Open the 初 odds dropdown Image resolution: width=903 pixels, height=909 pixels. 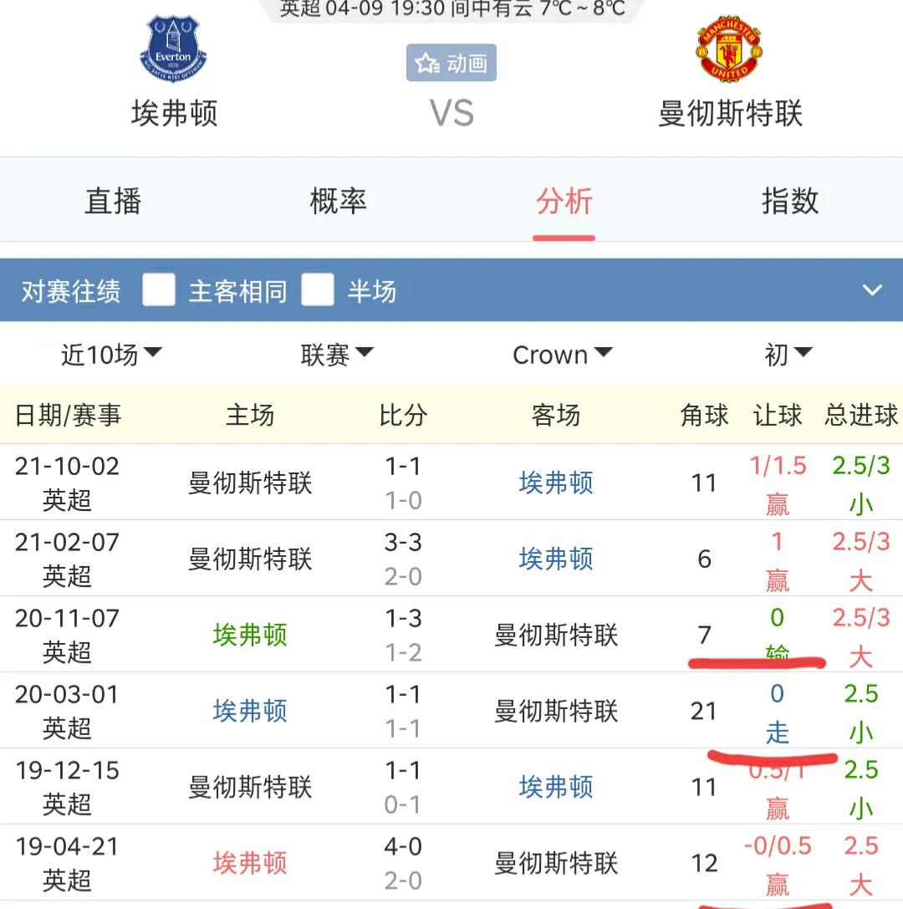tap(788, 355)
